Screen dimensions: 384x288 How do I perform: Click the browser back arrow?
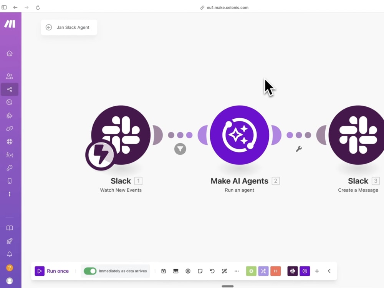tap(15, 7)
